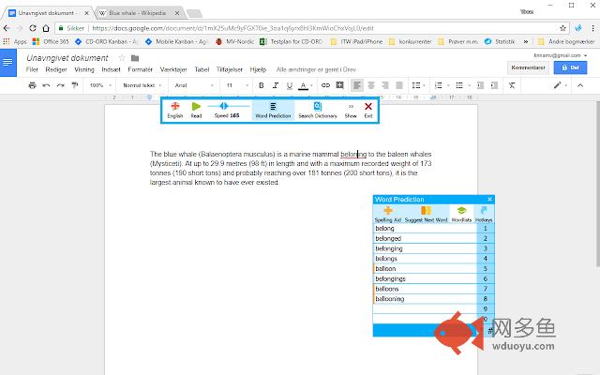Click the Print icon in the Docs toolbar
Screen dimensions: 600x375
coord(32,85)
